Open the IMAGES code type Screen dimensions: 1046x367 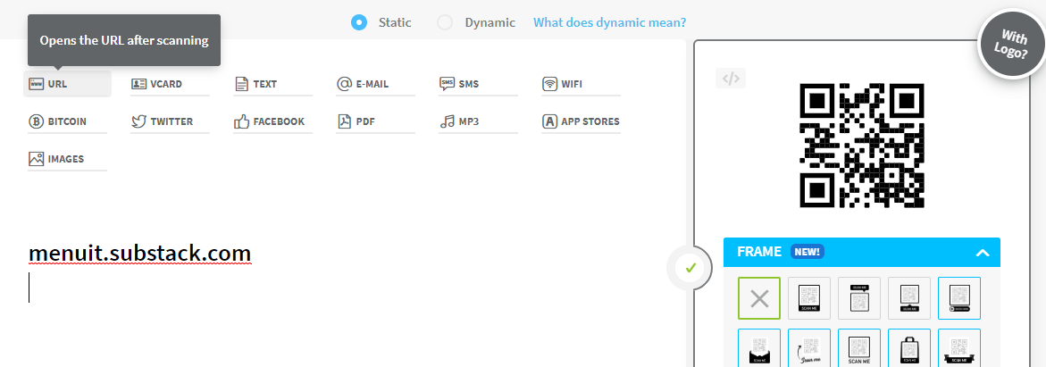(67, 159)
